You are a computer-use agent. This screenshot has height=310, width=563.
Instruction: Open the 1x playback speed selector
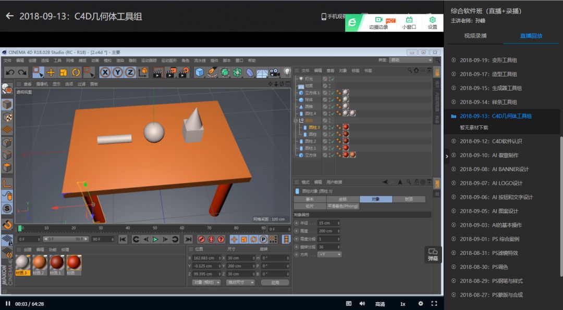tap(402, 304)
